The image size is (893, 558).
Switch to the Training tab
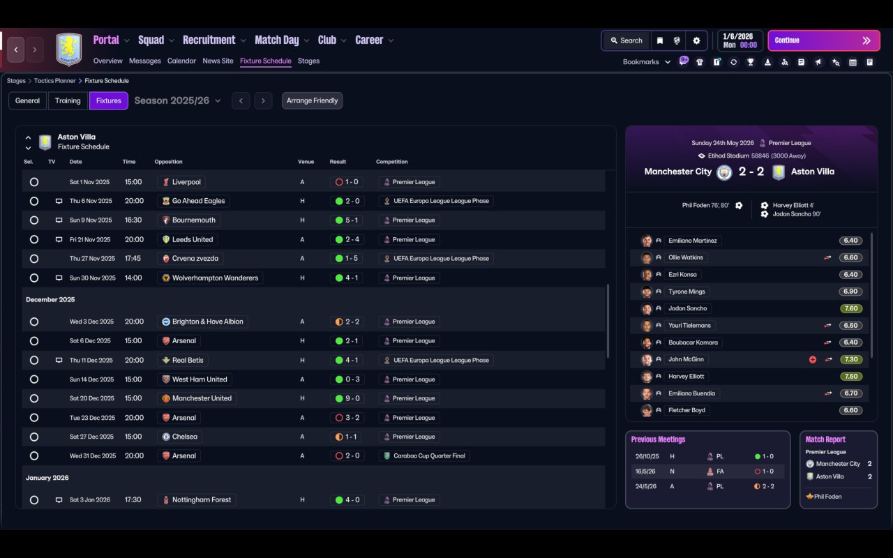68,100
